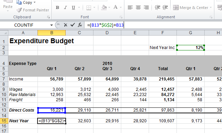Click the editing cell B15 formula
This screenshot has width=222, height=133.
(51, 121)
